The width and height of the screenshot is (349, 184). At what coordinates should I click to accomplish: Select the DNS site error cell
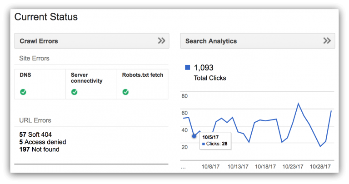40,84
